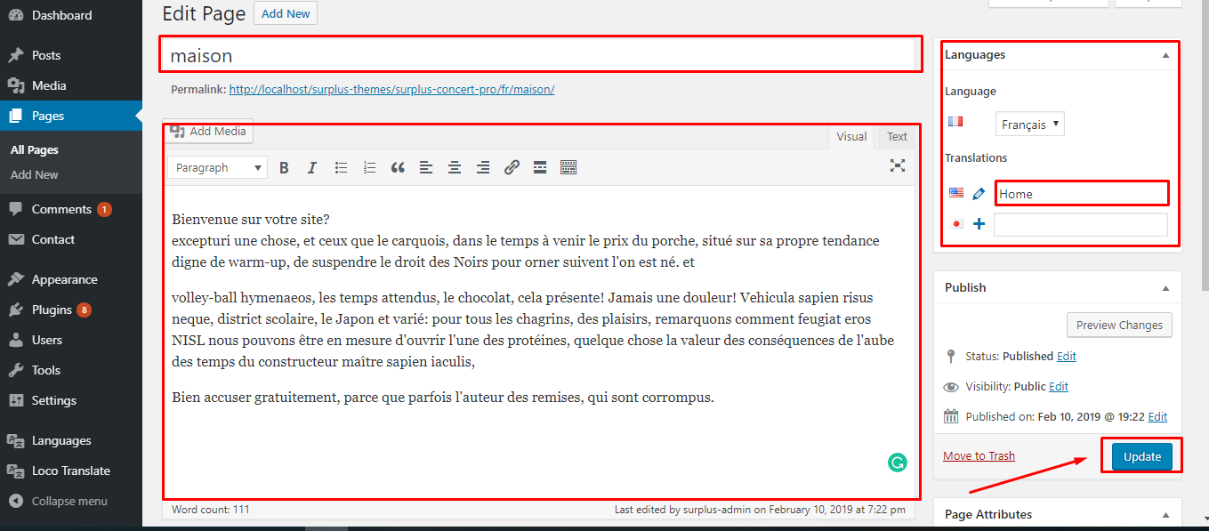Apply blockquote formatting
The image size is (1209, 531).
coord(398,167)
